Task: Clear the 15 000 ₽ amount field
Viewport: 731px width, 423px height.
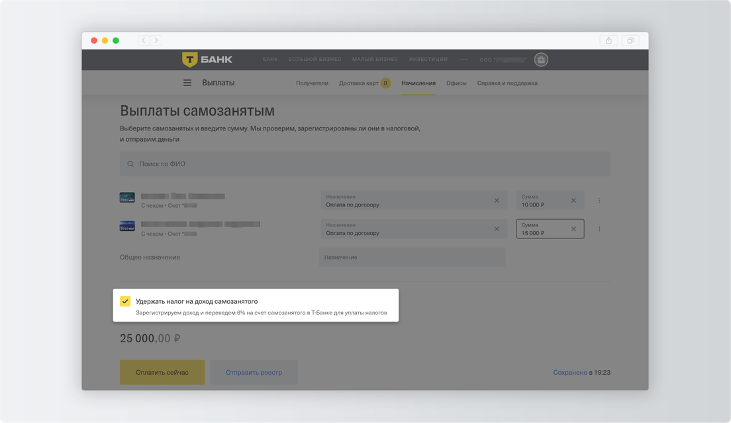Action: tap(573, 229)
